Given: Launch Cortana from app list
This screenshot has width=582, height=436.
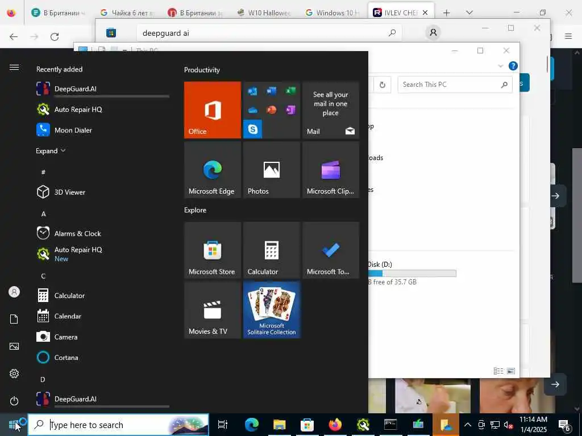Looking at the screenshot, I should 103,358.
